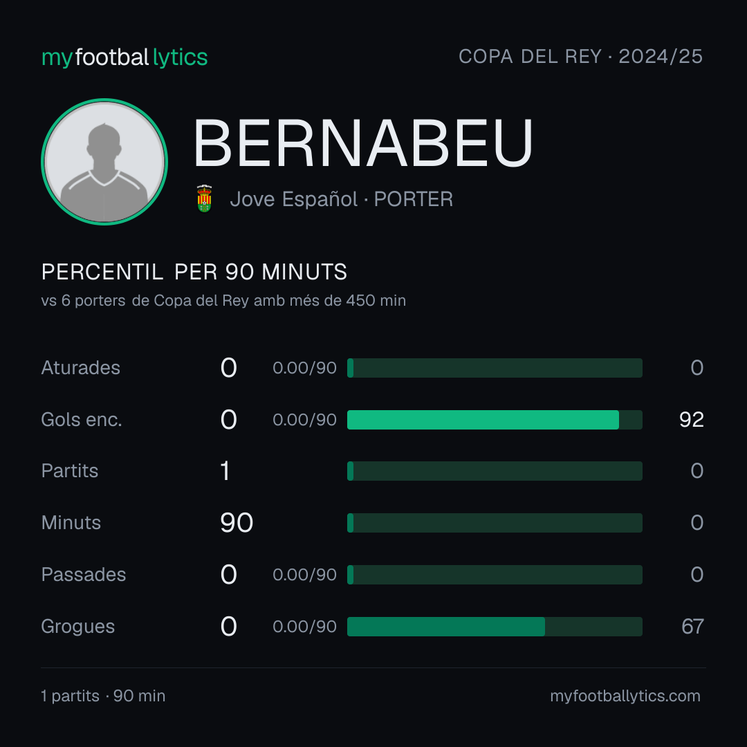Select the Partits stat label
The width and height of the screenshot is (747, 747).
tap(70, 471)
